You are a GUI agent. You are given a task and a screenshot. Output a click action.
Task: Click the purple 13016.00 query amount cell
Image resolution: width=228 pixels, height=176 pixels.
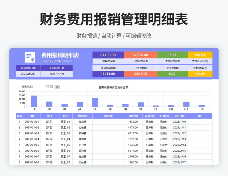(x=108, y=74)
